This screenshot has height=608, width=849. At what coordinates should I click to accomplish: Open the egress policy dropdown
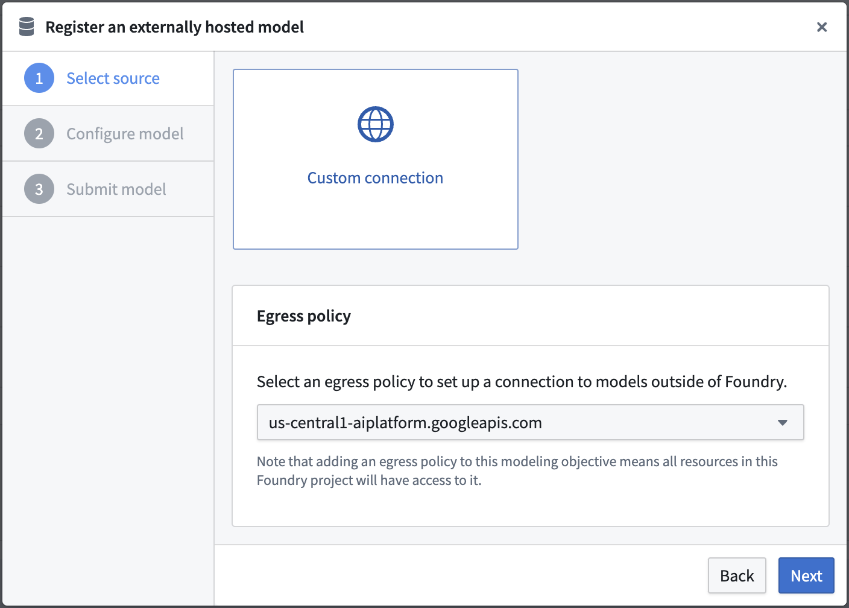coord(531,422)
